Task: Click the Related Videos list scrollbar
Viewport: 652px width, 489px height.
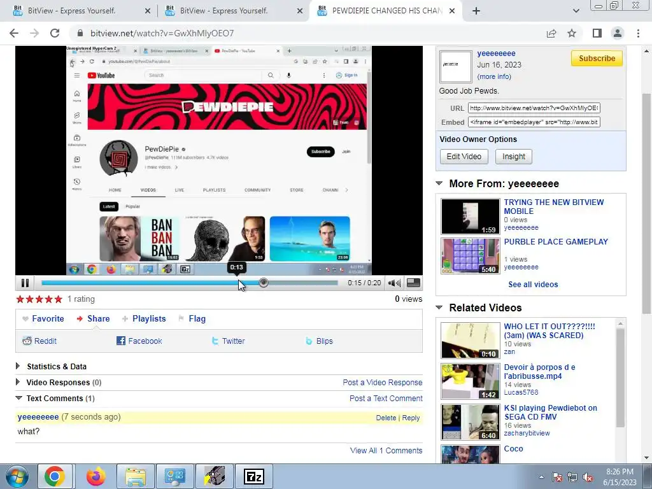Action: pyautogui.click(x=620, y=378)
